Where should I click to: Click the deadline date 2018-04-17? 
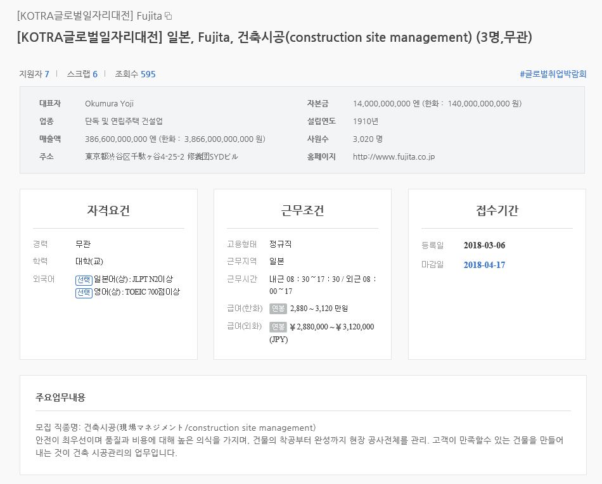click(x=484, y=265)
